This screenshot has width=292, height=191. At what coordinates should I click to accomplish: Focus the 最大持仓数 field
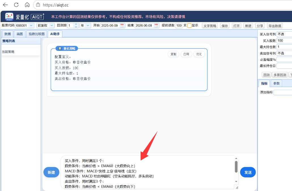(x=284, y=47)
